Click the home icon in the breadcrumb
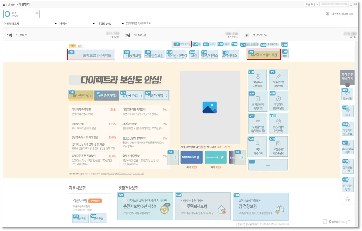362x231 pixels. pyautogui.click(x=4, y=5)
